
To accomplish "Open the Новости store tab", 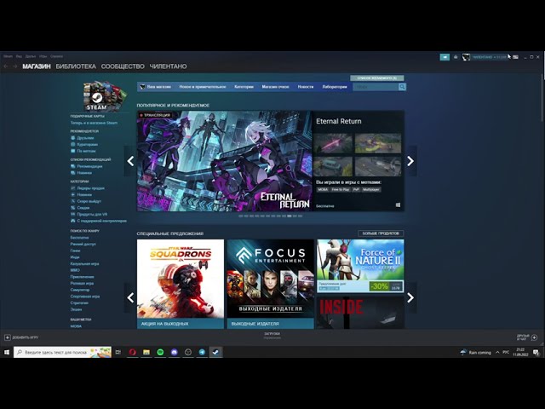I will click(306, 87).
